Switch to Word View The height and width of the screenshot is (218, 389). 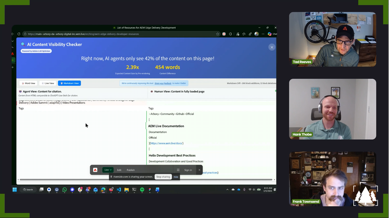(x=29, y=83)
